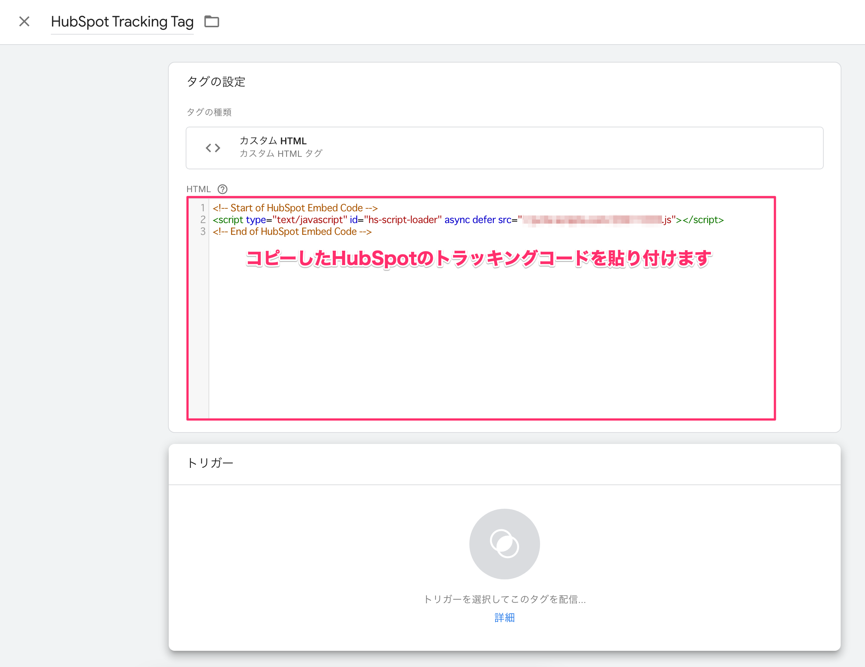Place cursor on line 1 Start of HubSpot Embed Code
The width and height of the screenshot is (865, 667).
[295, 208]
